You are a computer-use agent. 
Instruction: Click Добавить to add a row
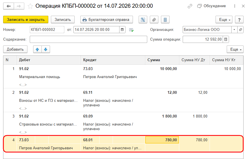tap(15, 49)
